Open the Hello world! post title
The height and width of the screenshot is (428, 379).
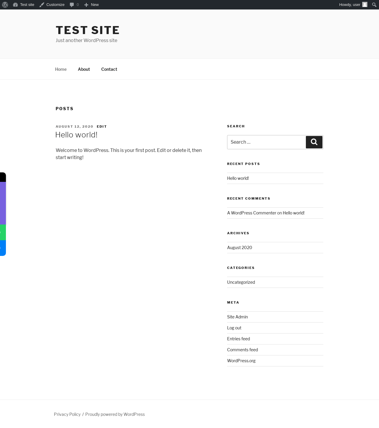point(76,135)
